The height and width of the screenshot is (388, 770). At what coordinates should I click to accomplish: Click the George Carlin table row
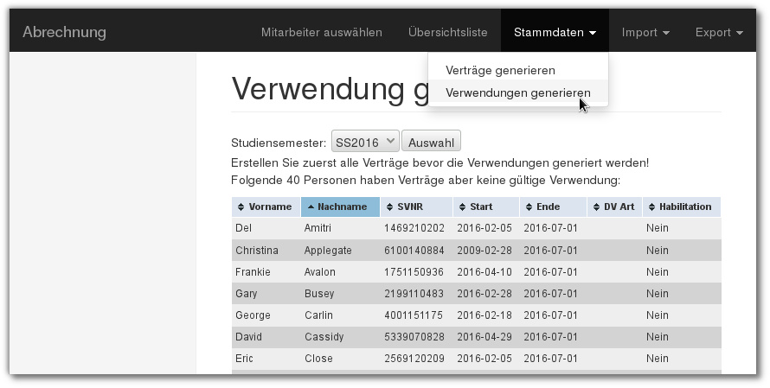point(476,315)
